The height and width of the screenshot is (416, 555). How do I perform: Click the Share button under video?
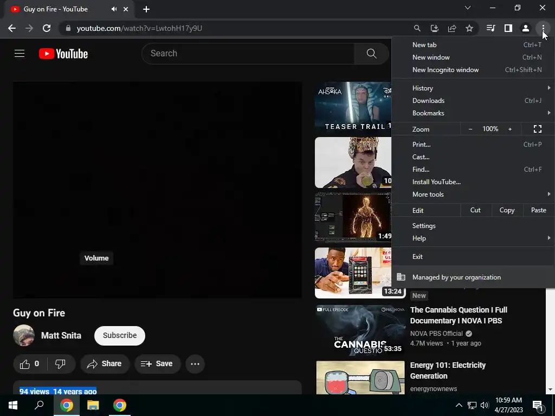(x=105, y=363)
